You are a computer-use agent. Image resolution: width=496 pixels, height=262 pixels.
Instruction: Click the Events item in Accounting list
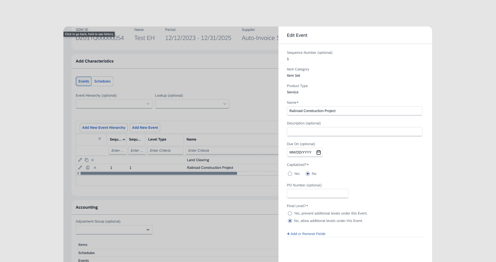point(83,260)
